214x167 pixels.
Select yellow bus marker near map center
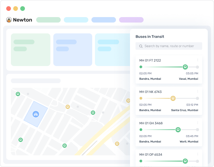[68, 107]
